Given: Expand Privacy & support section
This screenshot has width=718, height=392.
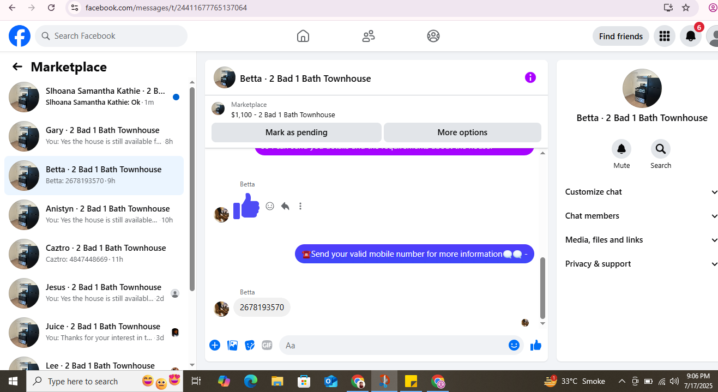Looking at the screenshot, I should coord(641,264).
